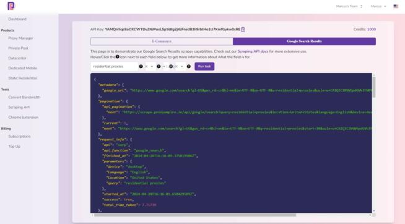Click the "success" line in the JSON

(118, 199)
